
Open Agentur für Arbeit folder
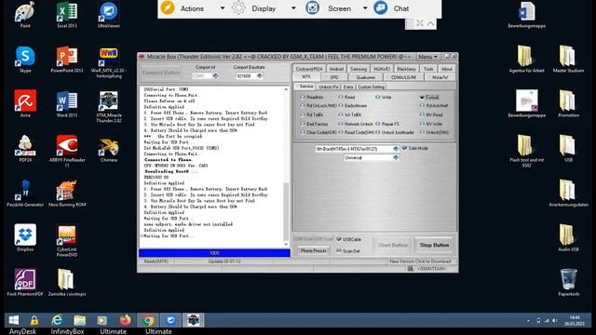[526, 60]
